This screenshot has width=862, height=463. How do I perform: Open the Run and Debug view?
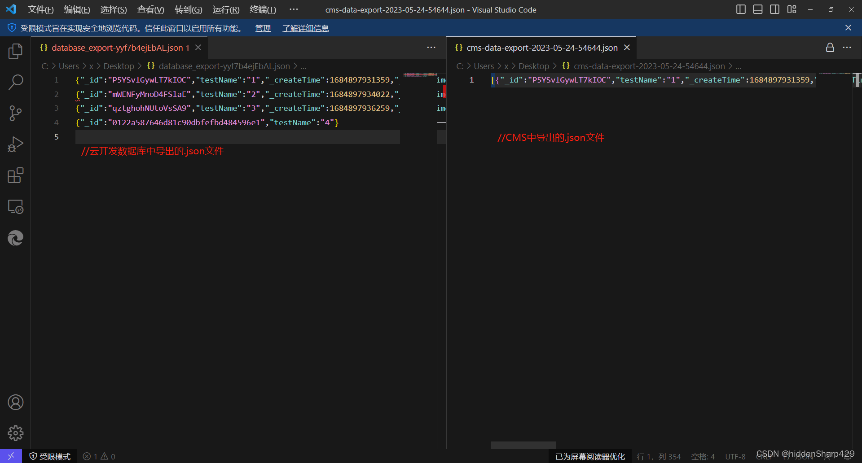pyautogui.click(x=15, y=144)
